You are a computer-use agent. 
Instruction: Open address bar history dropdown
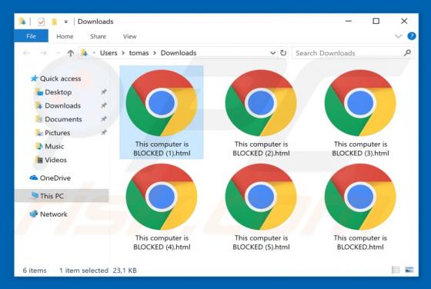click(272, 53)
